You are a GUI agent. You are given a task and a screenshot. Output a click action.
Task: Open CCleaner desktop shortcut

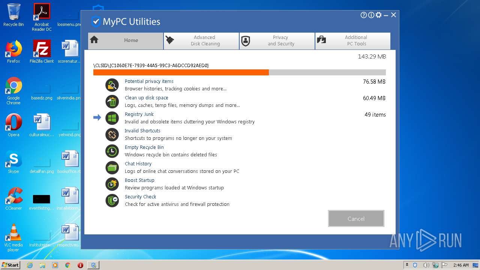pos(13,199)
